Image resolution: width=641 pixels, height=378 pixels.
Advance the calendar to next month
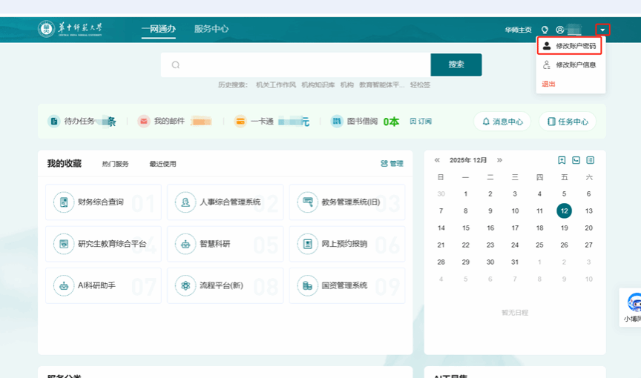coord(499,160)
